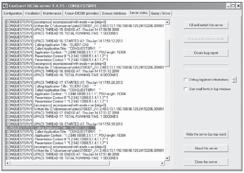This screenshot has width=244, height=173.
Task: Minimize the ConQuest DICOM server window
Action: click(228, 6)
